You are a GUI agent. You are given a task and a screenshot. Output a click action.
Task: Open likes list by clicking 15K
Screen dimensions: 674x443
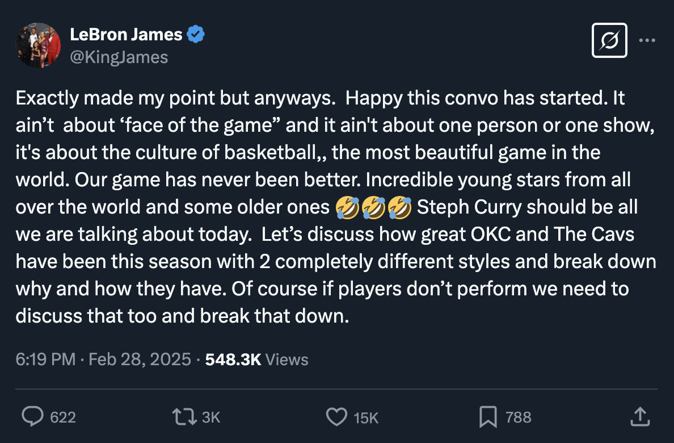coord(365,417)
